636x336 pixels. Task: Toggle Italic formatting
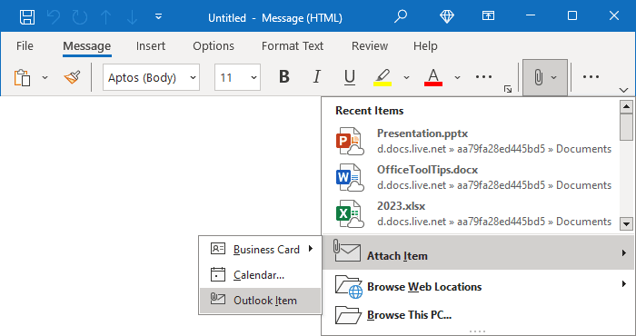point(317,76)
